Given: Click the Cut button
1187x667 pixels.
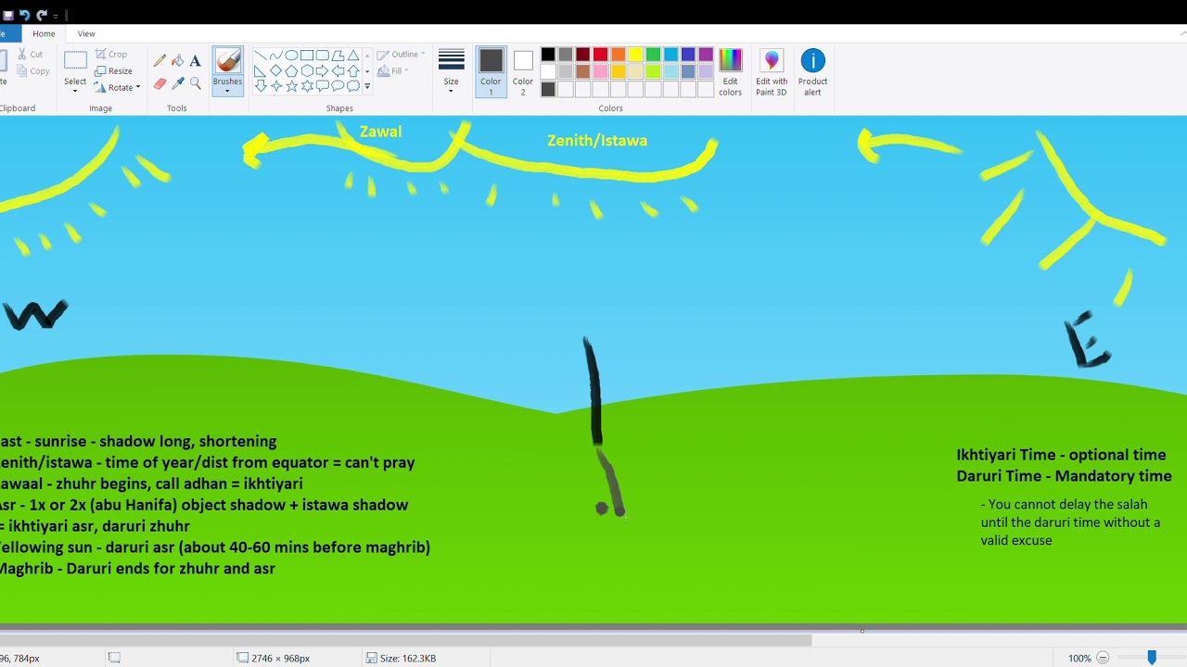Looking at the screenshot, I should tap(31, 55).
